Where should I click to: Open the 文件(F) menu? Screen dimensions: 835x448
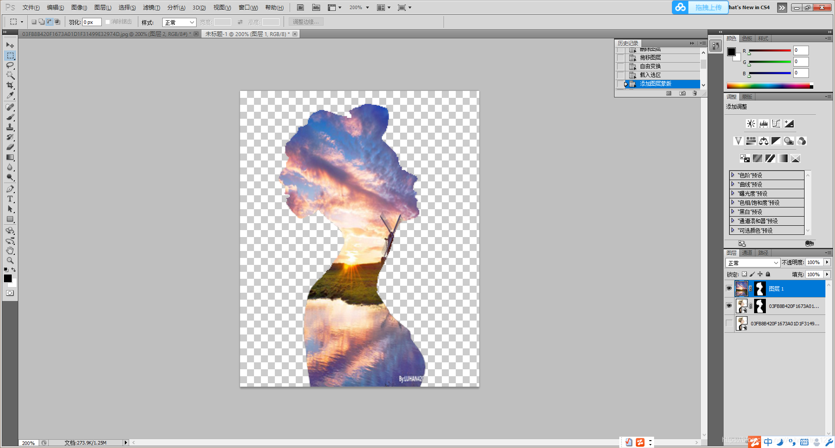coord(31,7)
